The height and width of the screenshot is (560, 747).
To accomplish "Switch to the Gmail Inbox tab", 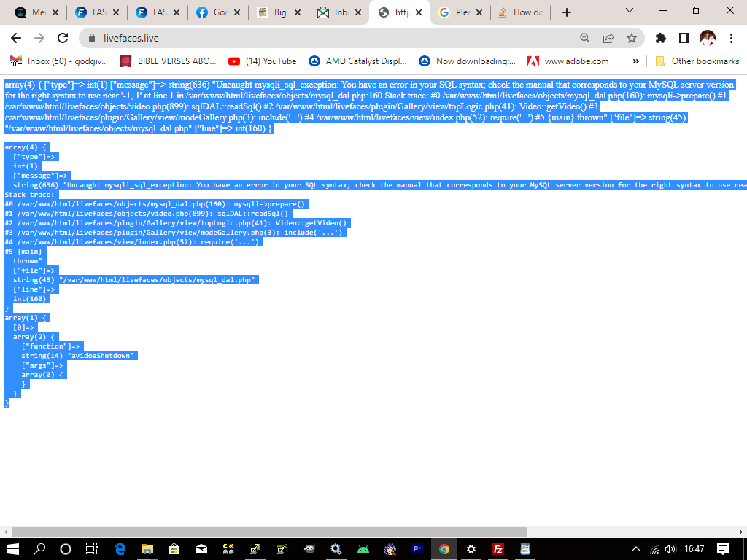I will 340,12.
